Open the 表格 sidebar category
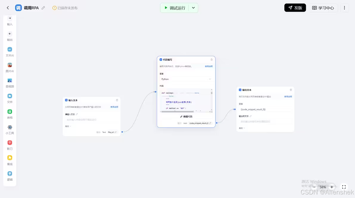 click(10, 114)
